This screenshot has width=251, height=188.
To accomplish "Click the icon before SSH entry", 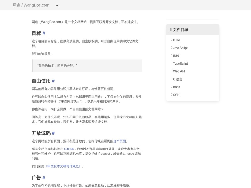I will coord(171,95).
